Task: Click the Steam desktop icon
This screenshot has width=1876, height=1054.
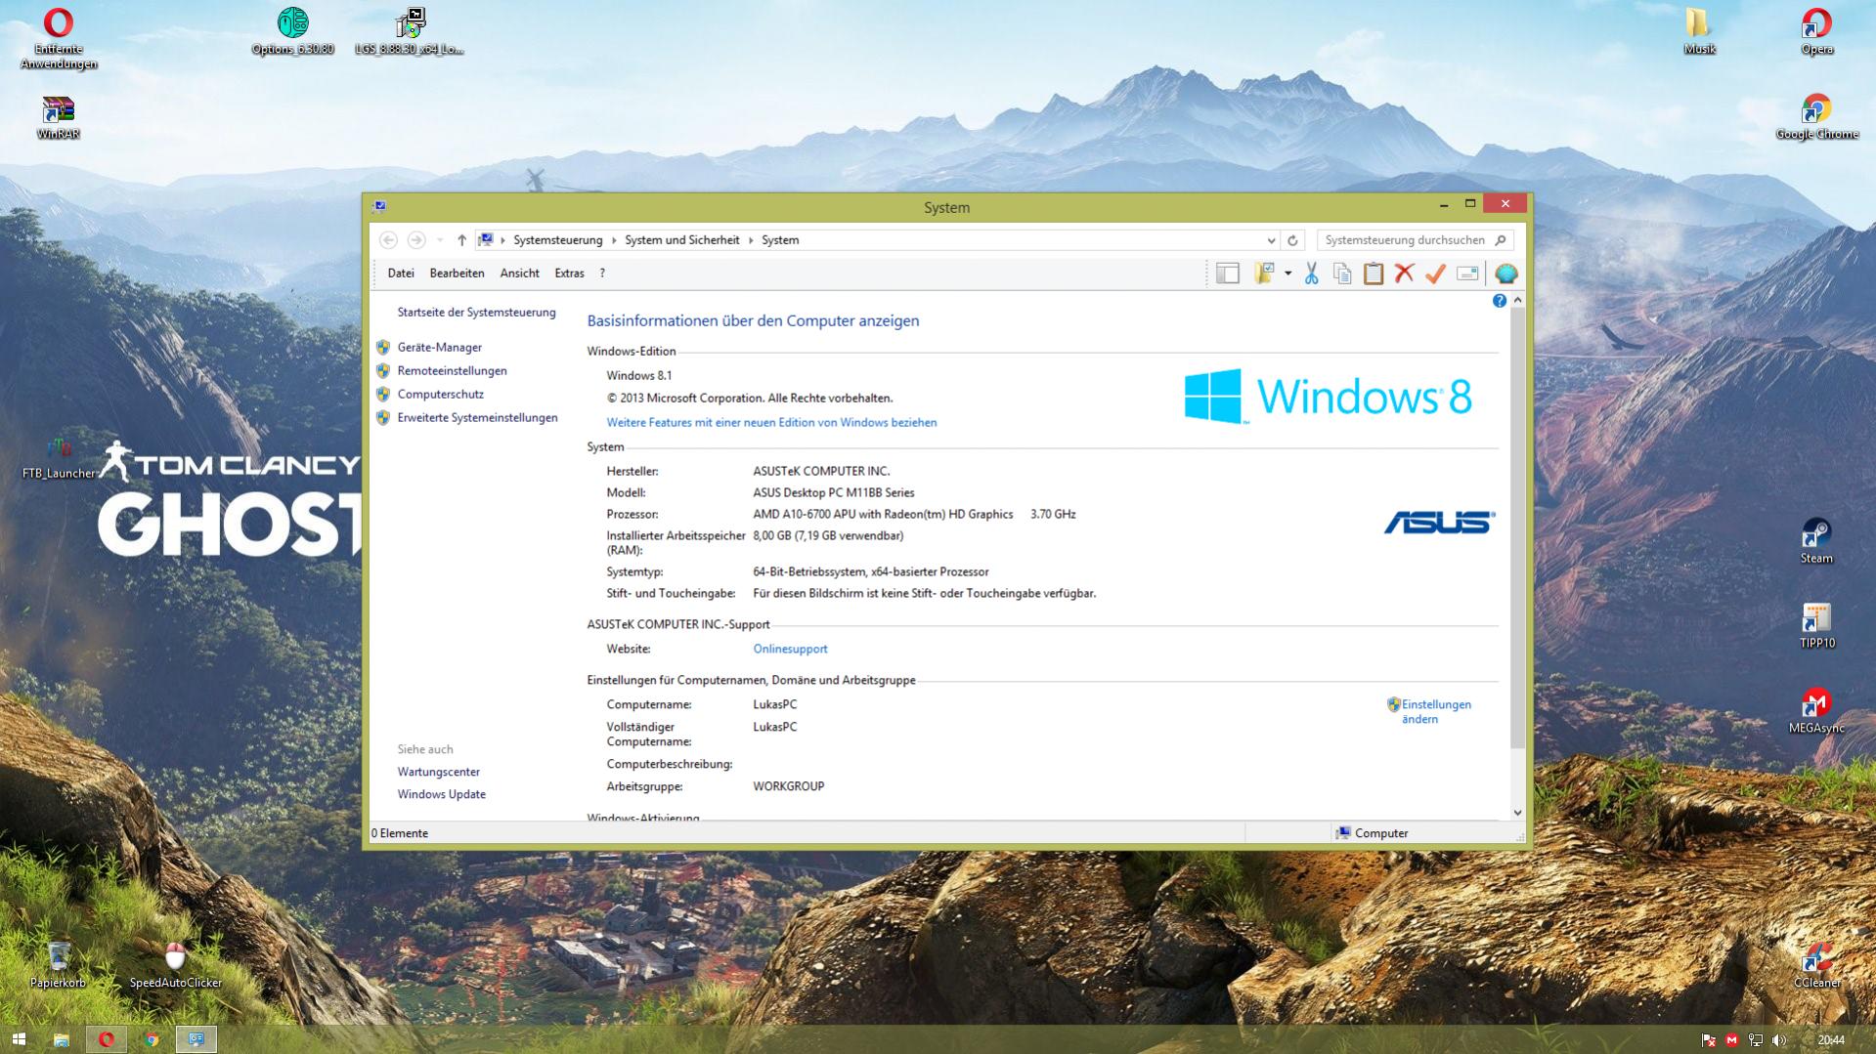Action: [1816, 541]
